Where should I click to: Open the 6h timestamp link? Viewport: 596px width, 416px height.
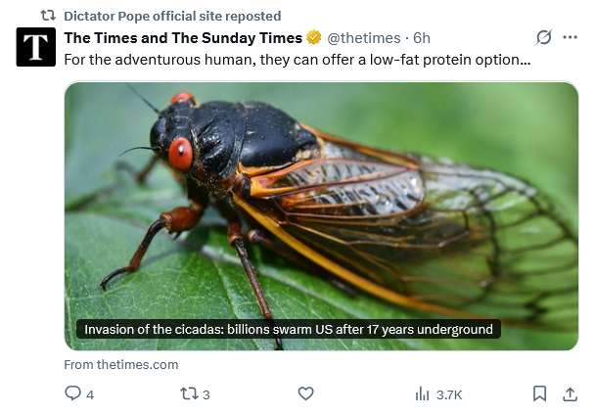tap(422, 38)
